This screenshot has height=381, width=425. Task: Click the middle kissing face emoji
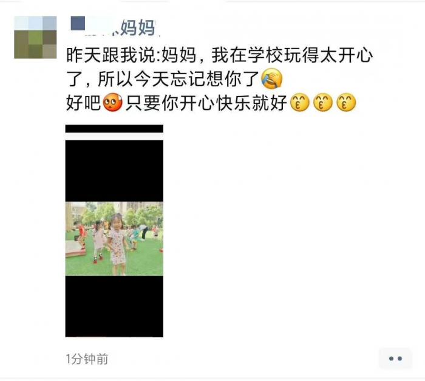322,102
